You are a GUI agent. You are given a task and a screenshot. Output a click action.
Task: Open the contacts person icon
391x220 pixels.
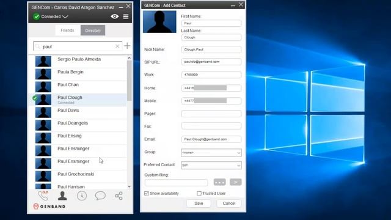tap(62, 196)
